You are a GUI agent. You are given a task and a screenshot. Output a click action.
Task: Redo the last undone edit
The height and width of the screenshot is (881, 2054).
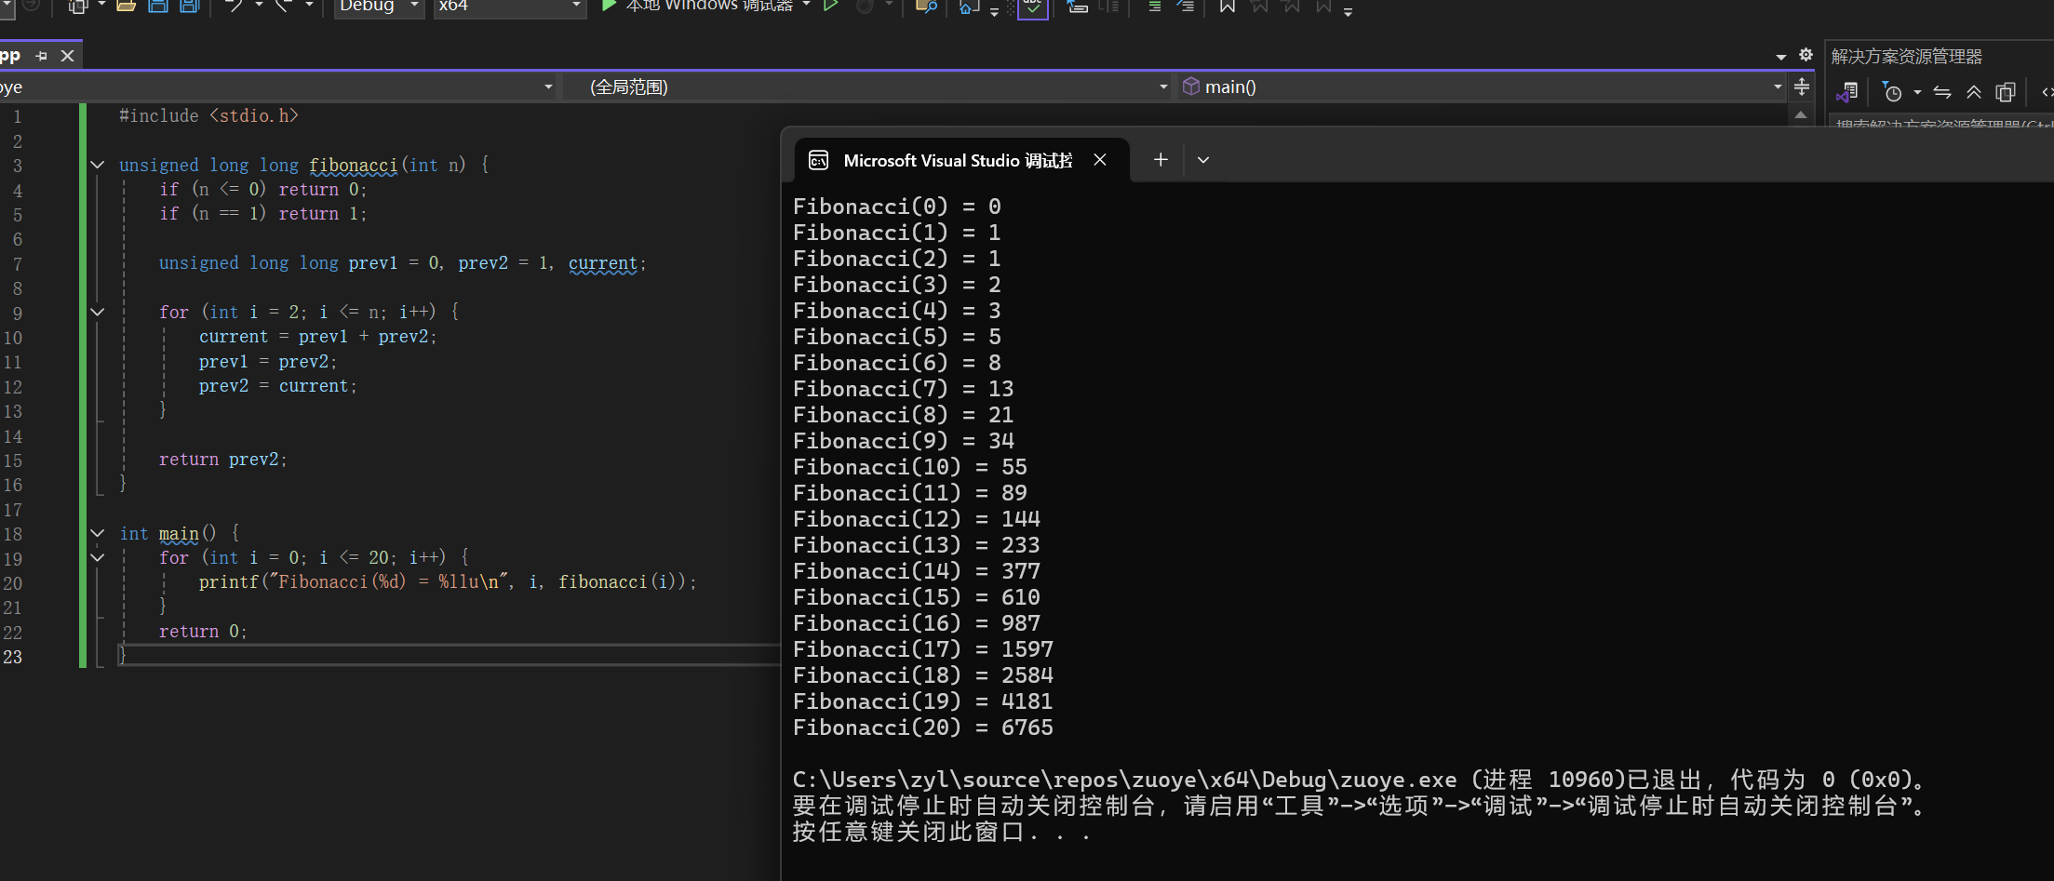(x=284, y=6)
